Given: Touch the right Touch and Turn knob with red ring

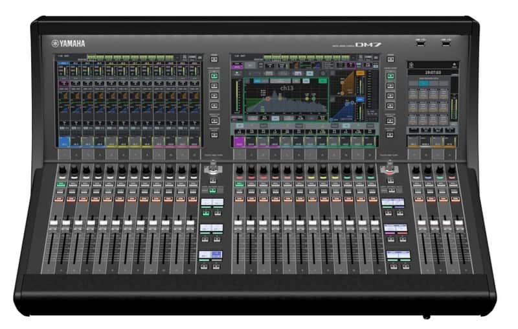Looking at the screenshot, I should click(390, 168).
